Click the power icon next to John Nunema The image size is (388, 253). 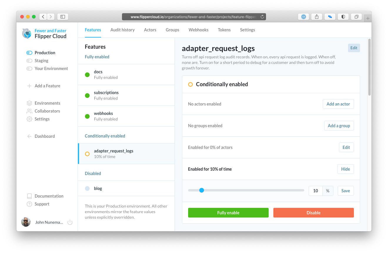(70, 222)
